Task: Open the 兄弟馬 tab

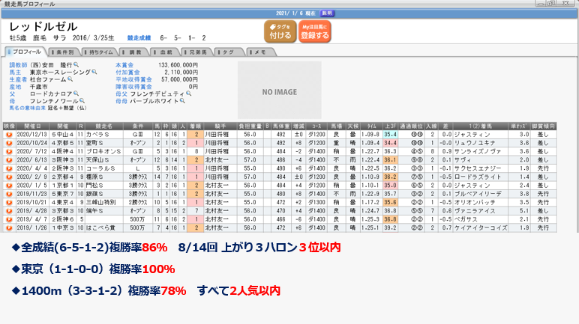Action: tap(197, 52)
